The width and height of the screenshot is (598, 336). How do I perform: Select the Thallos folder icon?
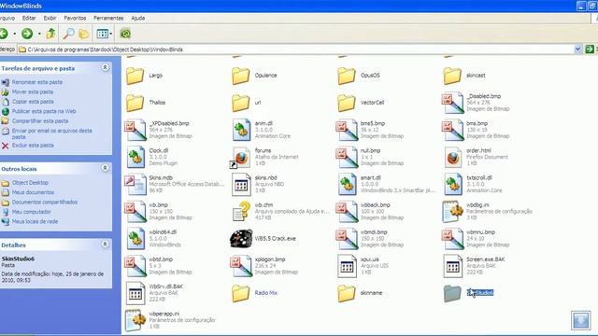click(x=135, y=103)
